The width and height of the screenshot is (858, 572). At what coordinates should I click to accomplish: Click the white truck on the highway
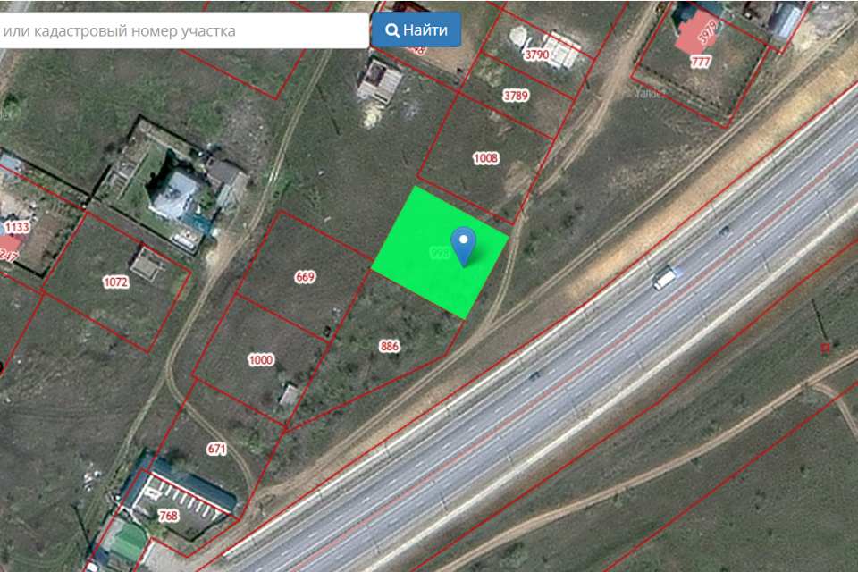(664, 277)
